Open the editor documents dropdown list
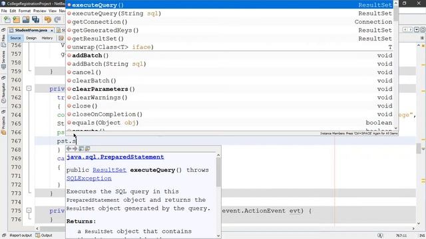Screen dimensions: 426x239 [x=417, y=29]
